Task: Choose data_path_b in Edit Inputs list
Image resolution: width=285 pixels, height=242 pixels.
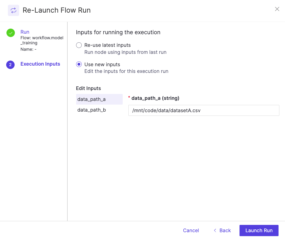Action: coord(99,110)
